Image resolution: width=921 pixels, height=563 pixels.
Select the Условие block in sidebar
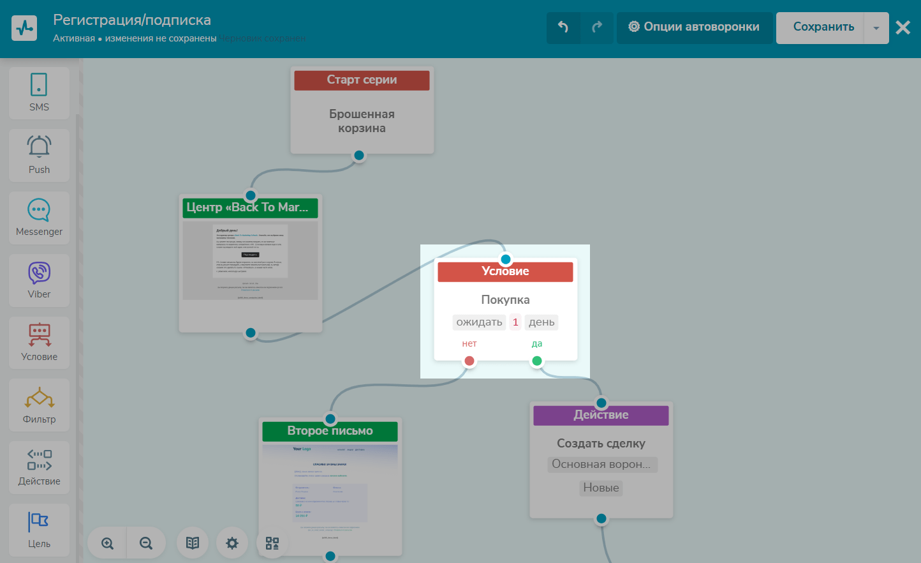39,343
